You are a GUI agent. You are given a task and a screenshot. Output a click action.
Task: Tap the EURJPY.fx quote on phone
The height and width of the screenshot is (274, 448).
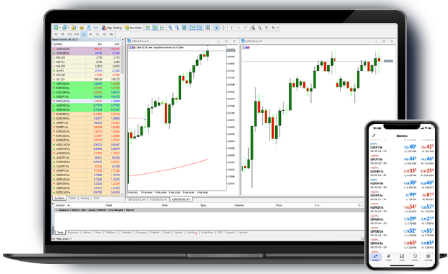402,147
